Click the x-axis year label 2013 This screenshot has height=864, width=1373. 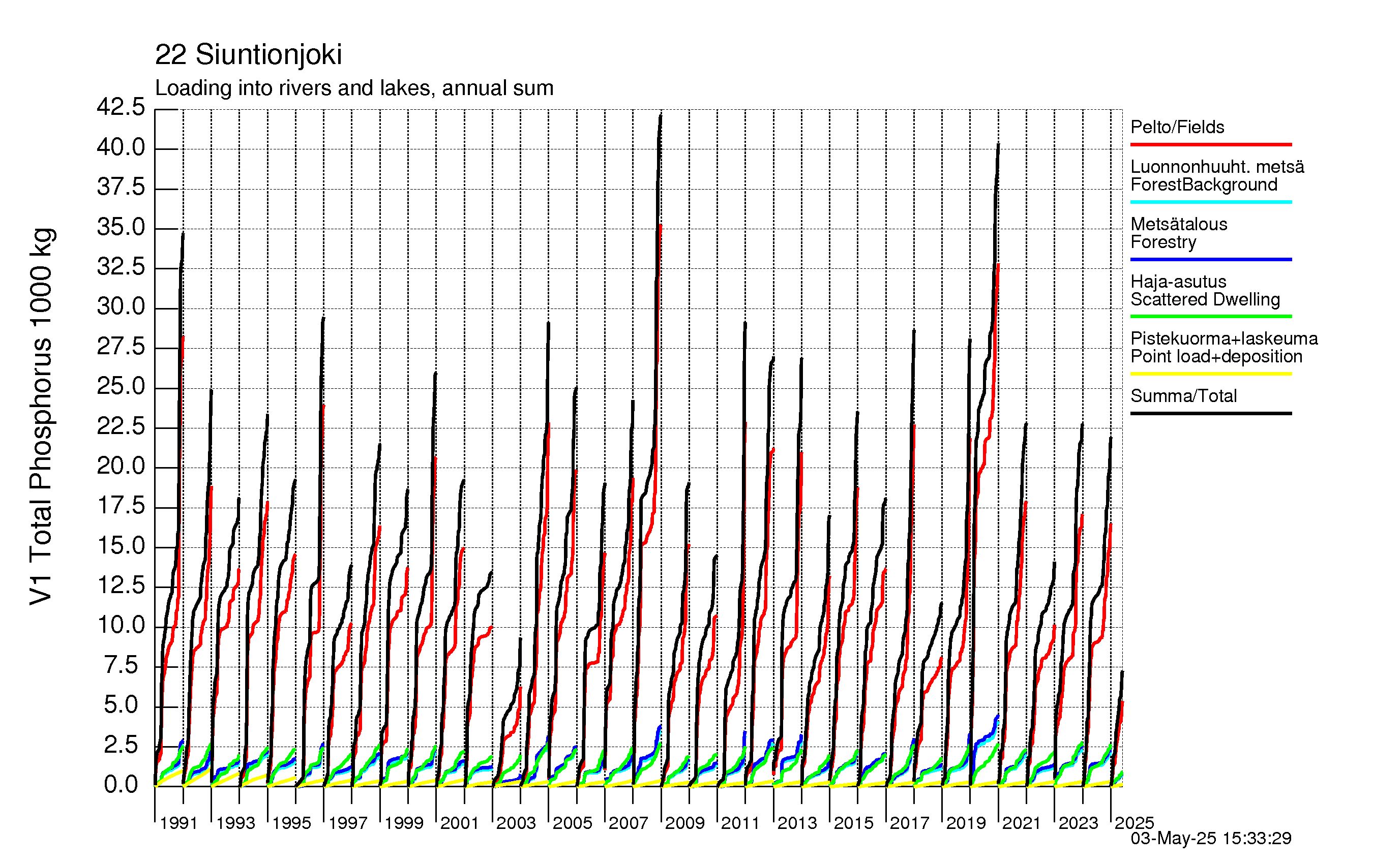coord(797,823)
